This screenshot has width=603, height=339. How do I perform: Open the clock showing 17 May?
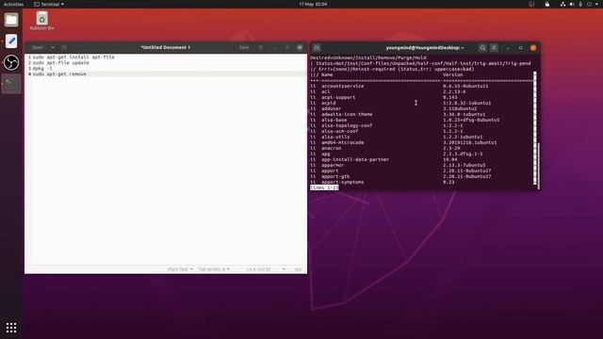coord(313,4)
